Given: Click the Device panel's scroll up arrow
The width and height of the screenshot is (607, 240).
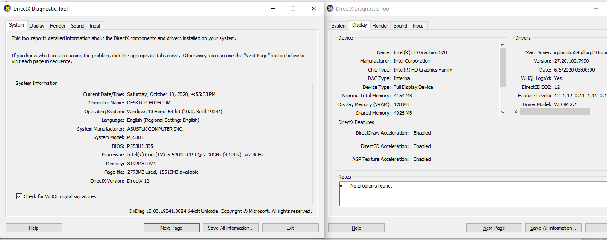Looking at the screenshot, I should [503, 44].
